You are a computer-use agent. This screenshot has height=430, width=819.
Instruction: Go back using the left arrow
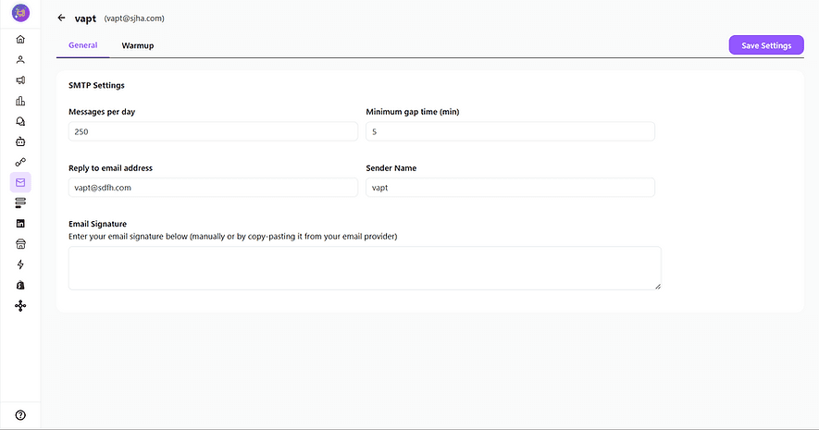click(x=62, y=18)
